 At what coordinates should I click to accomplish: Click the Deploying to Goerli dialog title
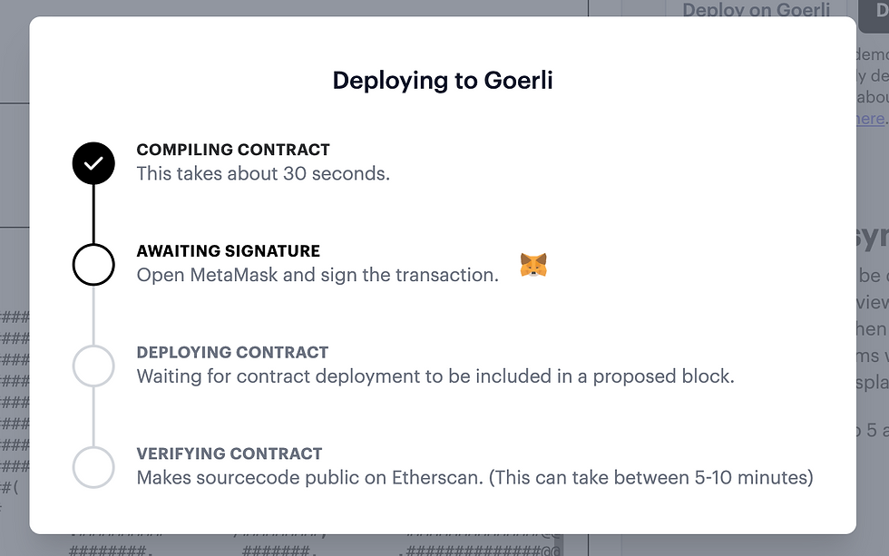coord(443,80)
